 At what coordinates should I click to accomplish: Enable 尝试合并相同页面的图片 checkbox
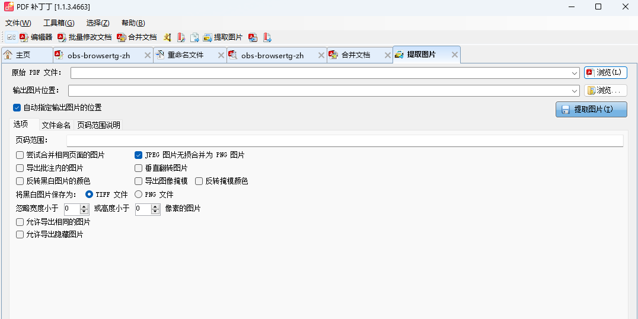click(x=20, y=155)
